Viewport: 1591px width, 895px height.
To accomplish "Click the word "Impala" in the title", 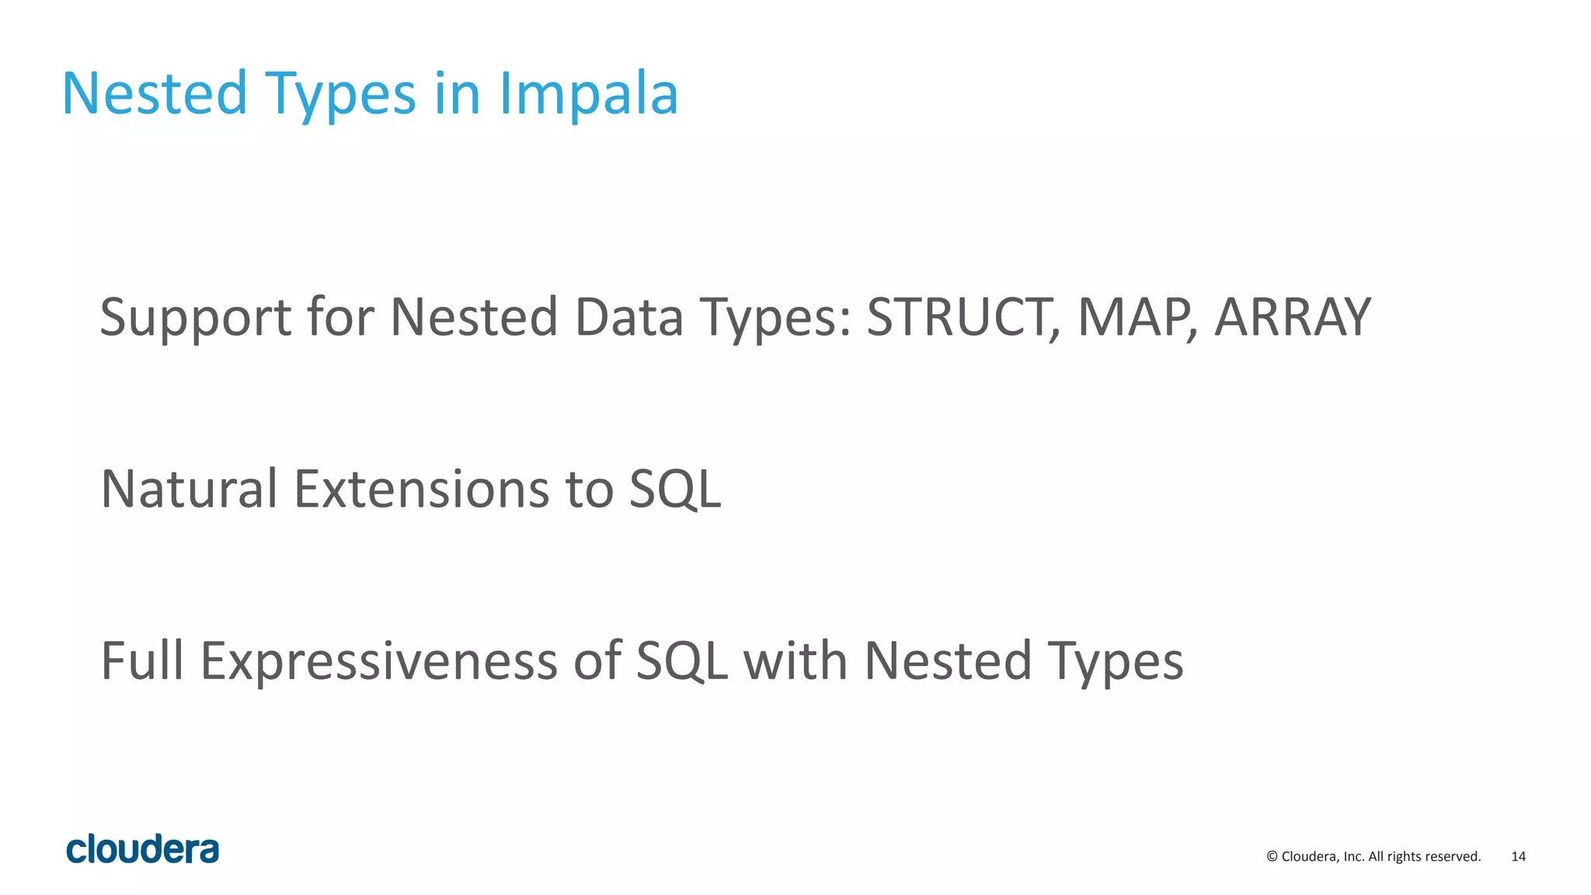I will coord(588,94).
